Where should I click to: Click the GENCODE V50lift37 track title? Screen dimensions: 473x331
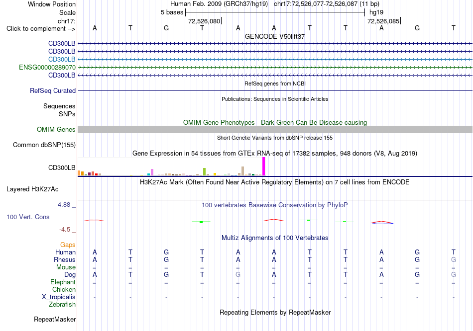(x=275, y=36)
